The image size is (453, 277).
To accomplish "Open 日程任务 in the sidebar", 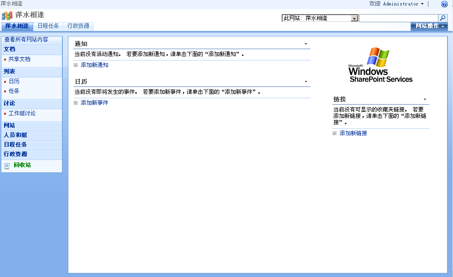I will click(x=15, y=144).
